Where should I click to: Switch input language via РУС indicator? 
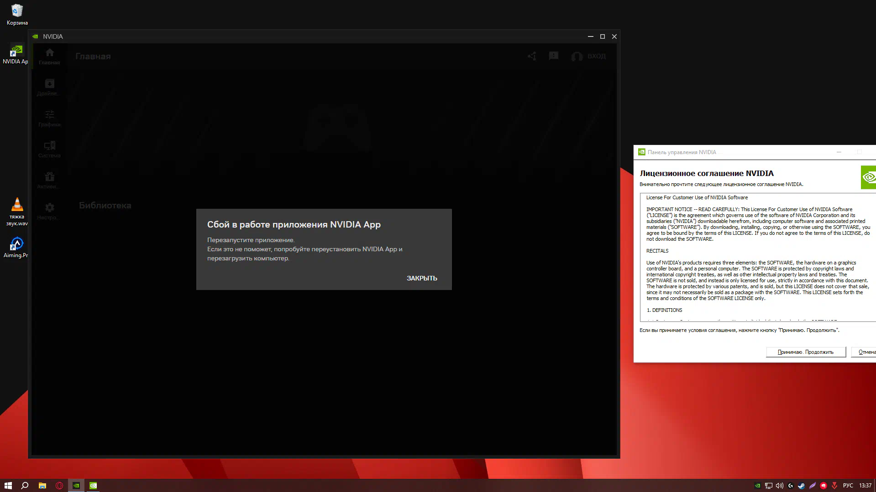pos(848,486)
